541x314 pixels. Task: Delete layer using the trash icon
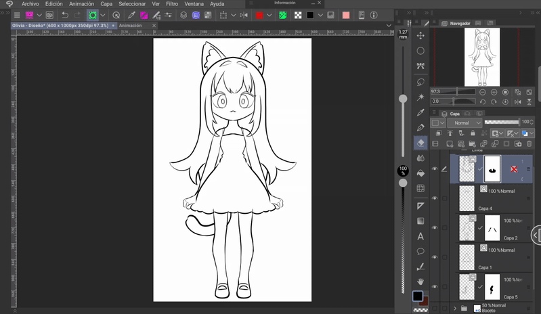529,143
